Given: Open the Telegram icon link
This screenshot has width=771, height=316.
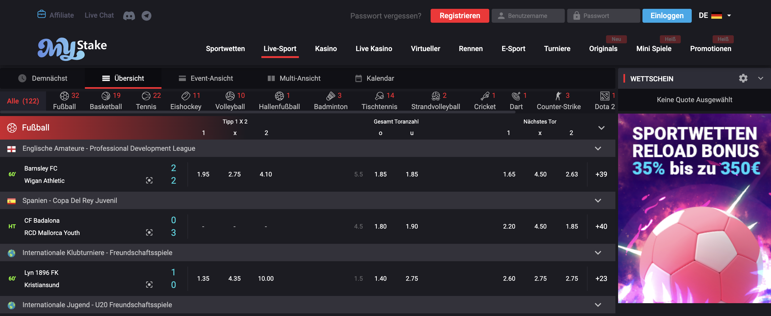Looking at the screenshot, I should point(146,16).
